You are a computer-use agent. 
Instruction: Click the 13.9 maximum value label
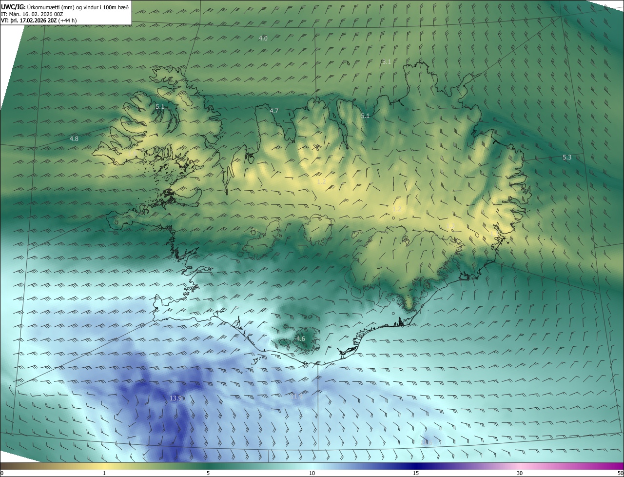[175, 398]
